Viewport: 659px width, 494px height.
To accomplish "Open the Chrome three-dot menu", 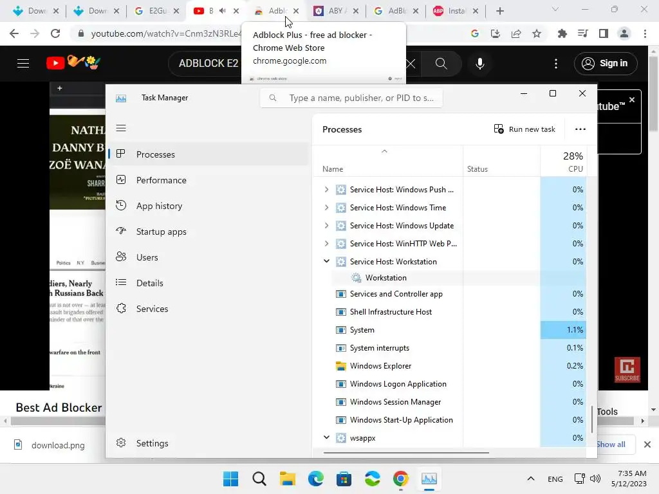I will (645, 33).
